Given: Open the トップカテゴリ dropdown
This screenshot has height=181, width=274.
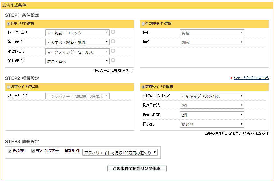Looking at the screenshot, I should 77,33.
